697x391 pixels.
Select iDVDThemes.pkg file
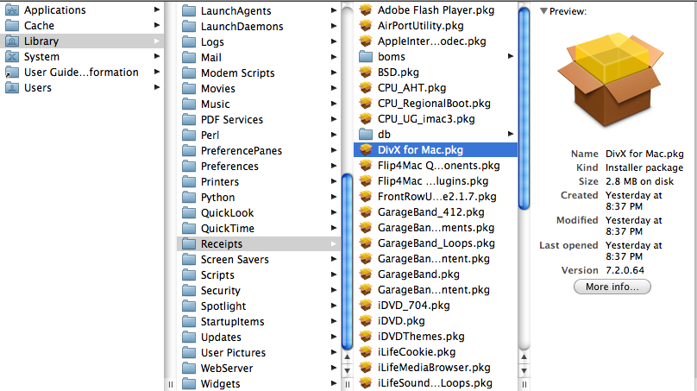coord(436,337)
